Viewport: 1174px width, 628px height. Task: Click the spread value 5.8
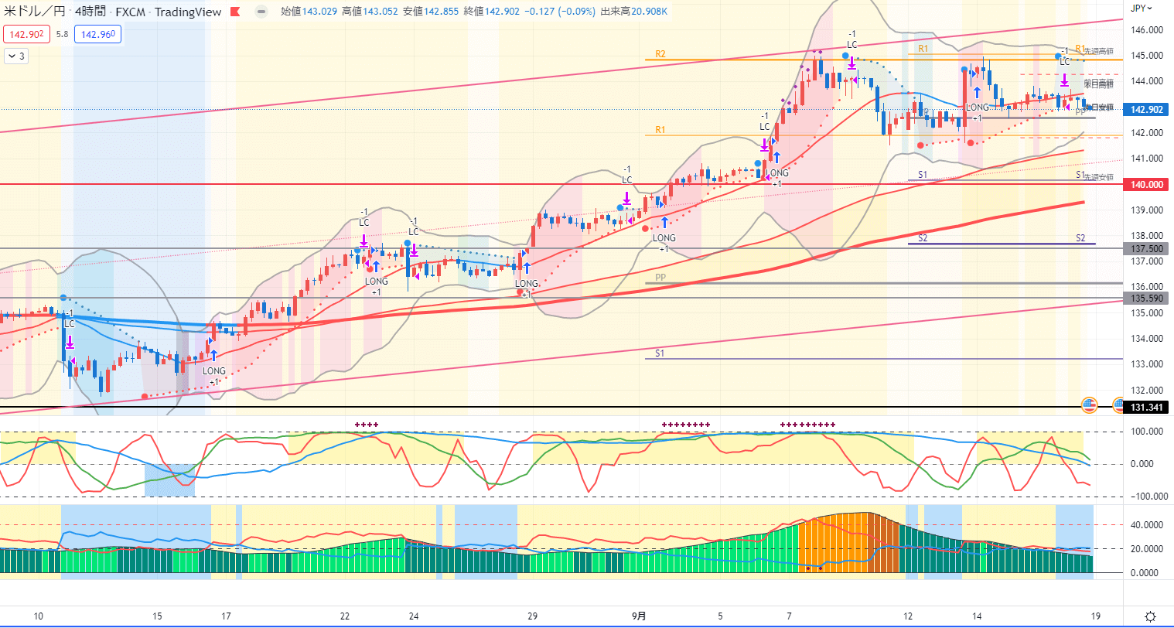[62, 34]
